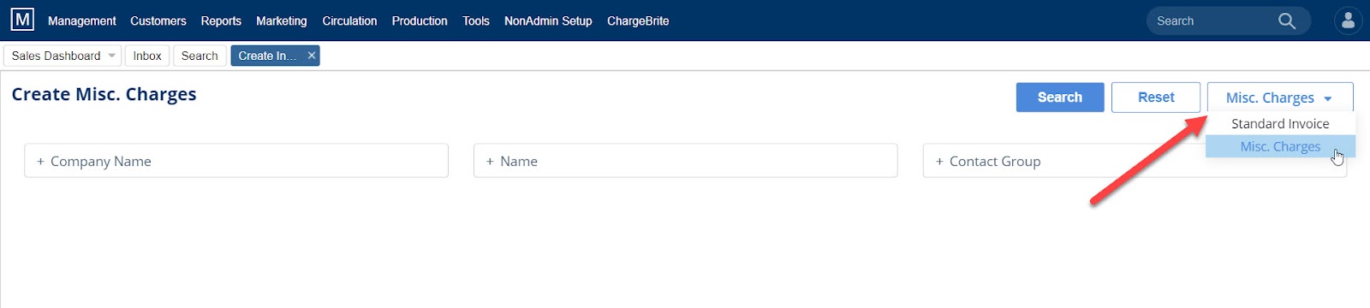
Task: Switch to the Search tab
Action: tap(200, 56)
